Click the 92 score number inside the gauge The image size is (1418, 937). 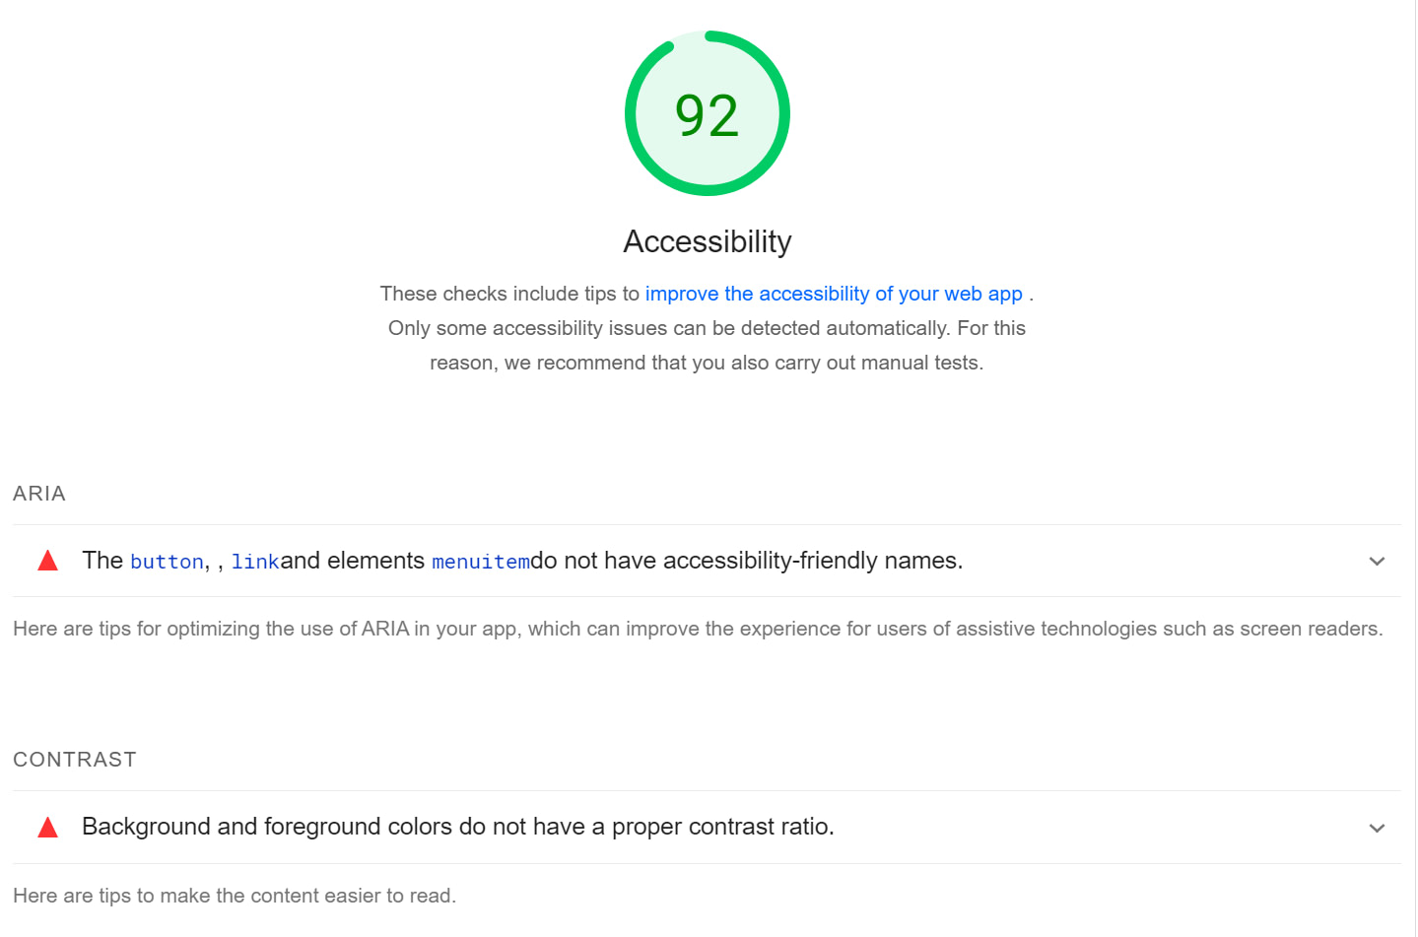point(708,114)
